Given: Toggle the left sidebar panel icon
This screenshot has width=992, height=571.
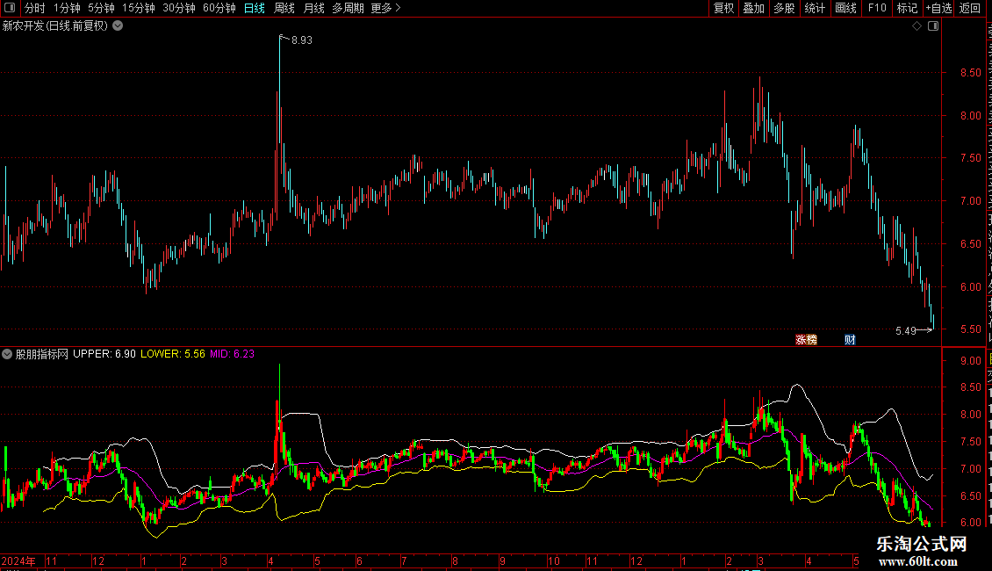Looking at the screenshot, I should [10, 8].
